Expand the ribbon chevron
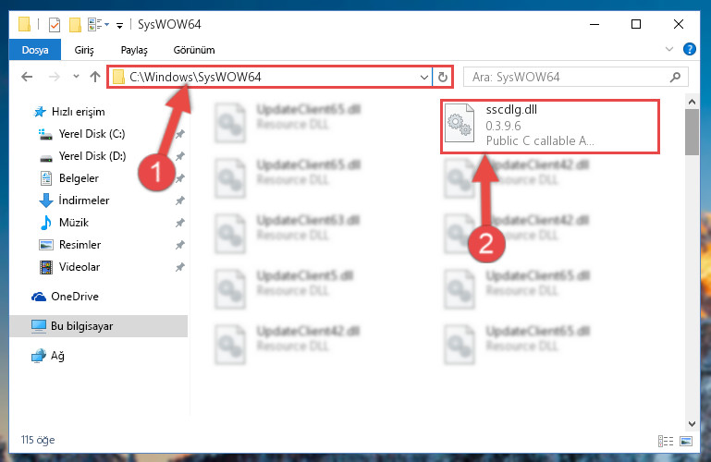Image resolution: width=711 pixels, height=462 pixels. pyautogui.click(x=668, y=49)
